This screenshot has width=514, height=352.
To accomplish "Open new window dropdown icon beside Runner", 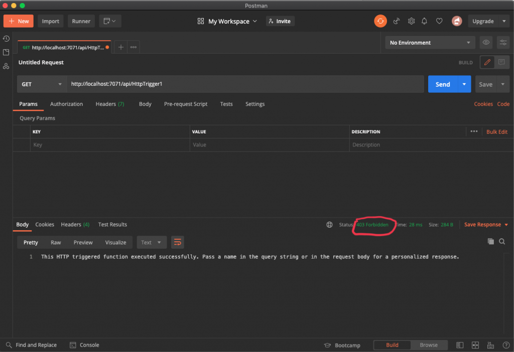I will pyautogui.click(x=110, y=21).
